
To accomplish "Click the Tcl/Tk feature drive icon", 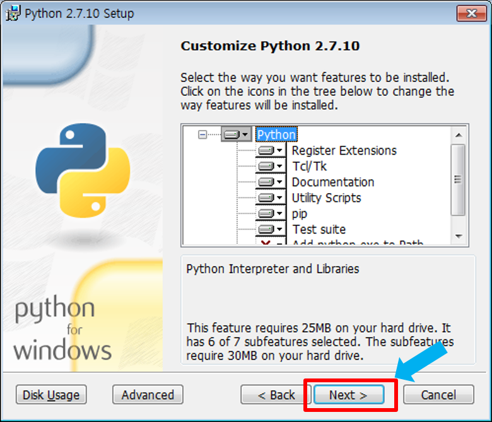I will coord(270,167).
